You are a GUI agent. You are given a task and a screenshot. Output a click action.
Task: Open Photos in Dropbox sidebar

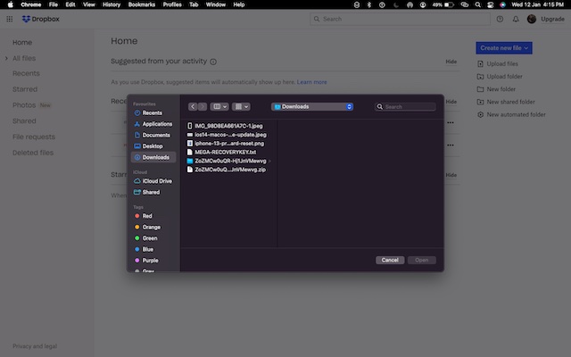point(24,105)
